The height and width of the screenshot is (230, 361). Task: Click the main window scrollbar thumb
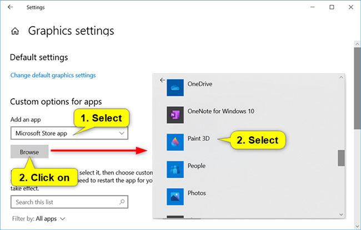[x=357, y=88]
